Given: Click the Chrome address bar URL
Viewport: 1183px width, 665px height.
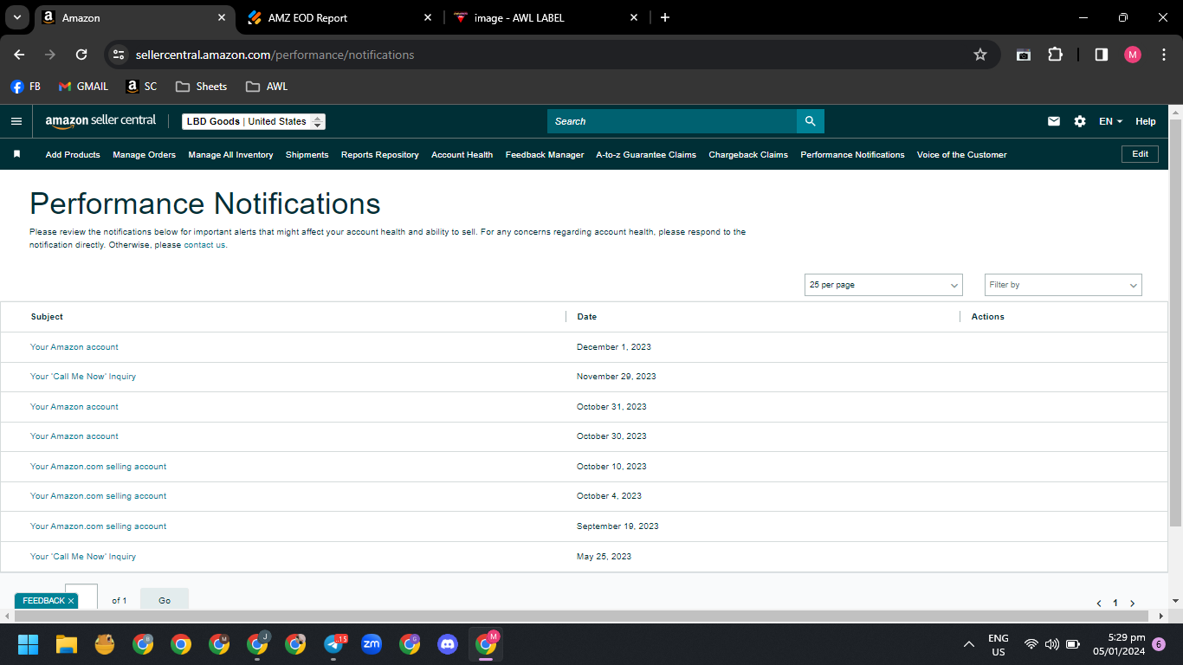Looking at the screenshot, I should 275,55.
